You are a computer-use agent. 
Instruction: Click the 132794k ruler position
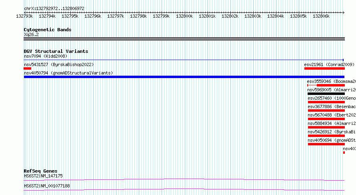tap(47, 16)
